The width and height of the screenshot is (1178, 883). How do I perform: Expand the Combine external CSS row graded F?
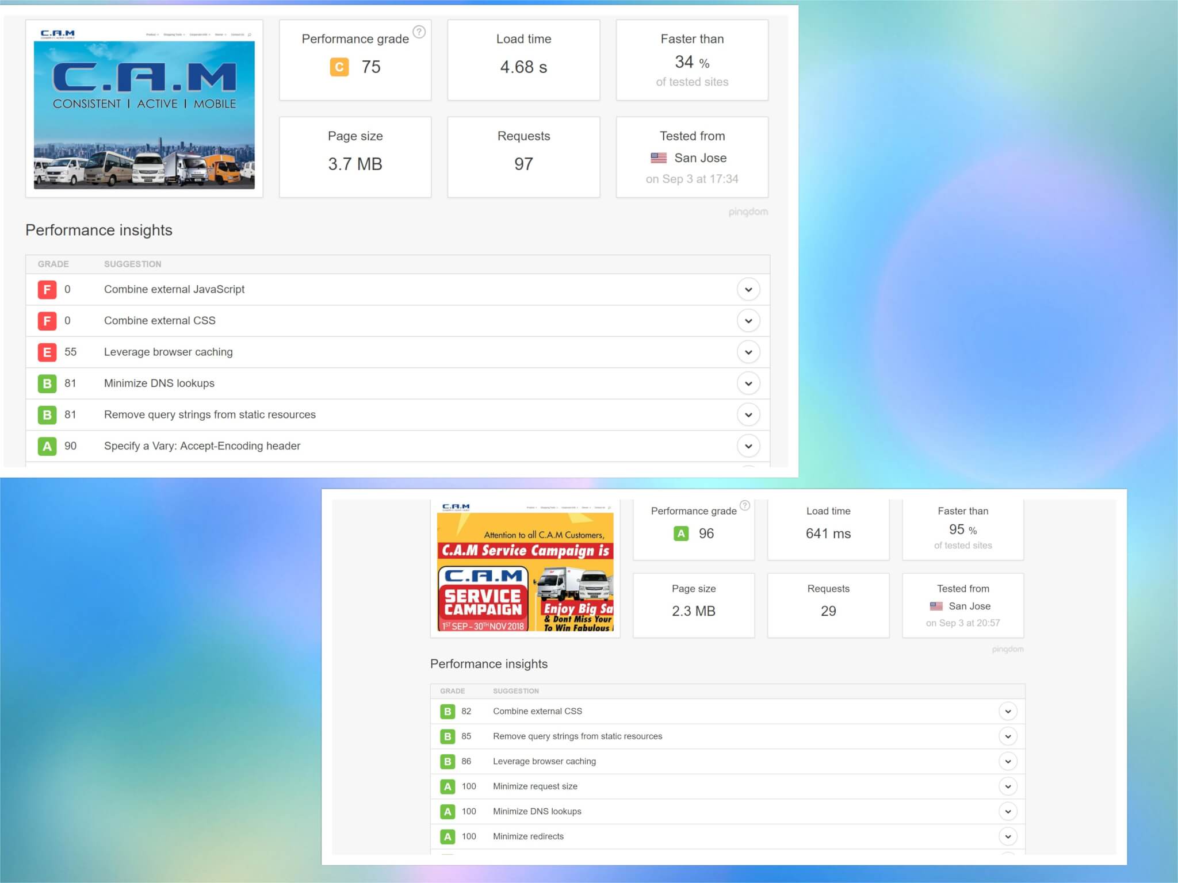[x=748, y=321]
